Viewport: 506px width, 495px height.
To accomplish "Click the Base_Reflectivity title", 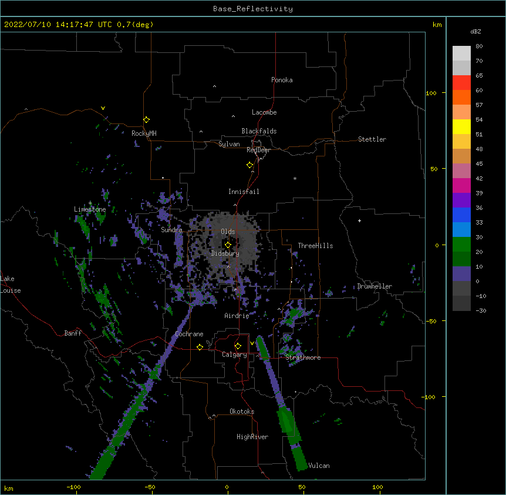I will click(x=253, y=9).
